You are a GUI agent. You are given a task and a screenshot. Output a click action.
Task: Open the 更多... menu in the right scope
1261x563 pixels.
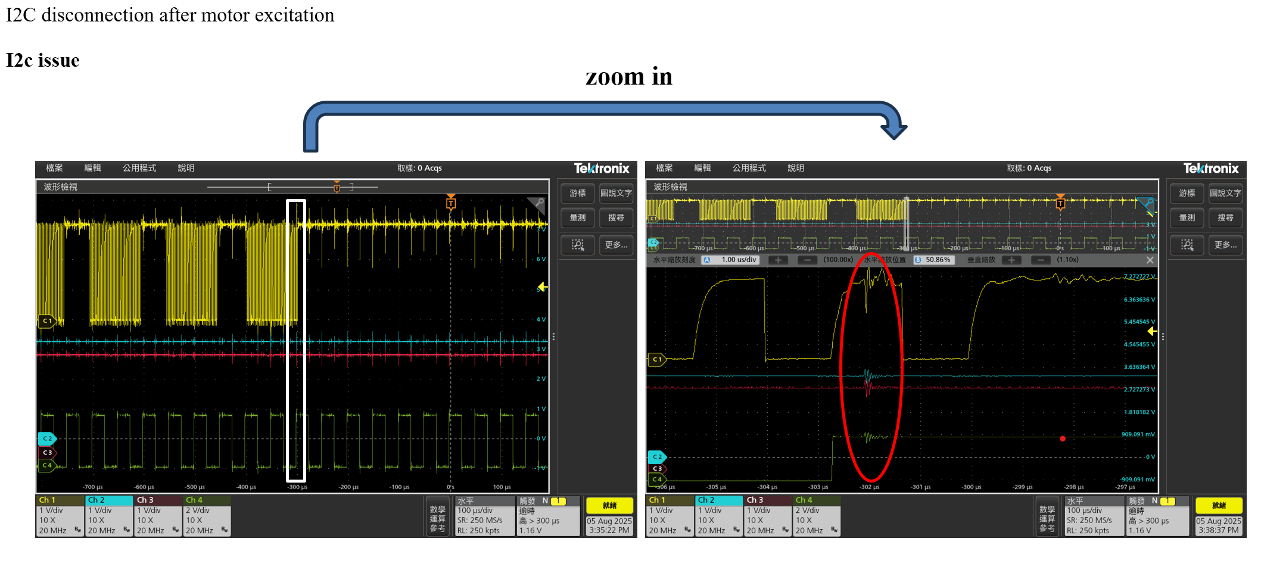click(x=1225, y=245)
